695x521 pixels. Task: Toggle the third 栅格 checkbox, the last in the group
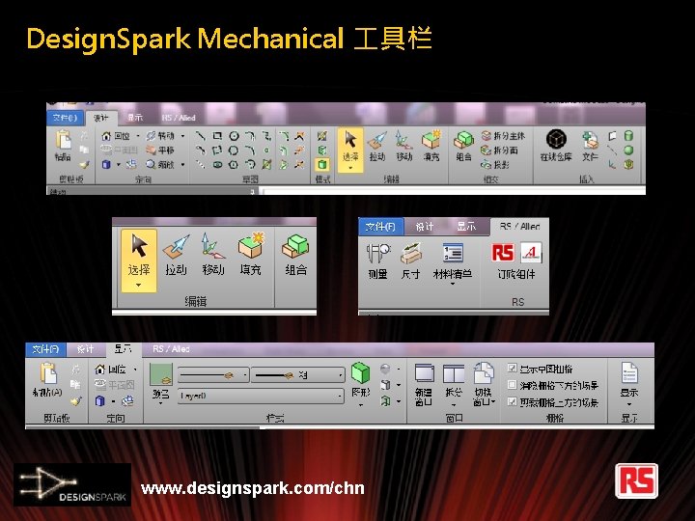pyautogui.click(x=512, y=401)
